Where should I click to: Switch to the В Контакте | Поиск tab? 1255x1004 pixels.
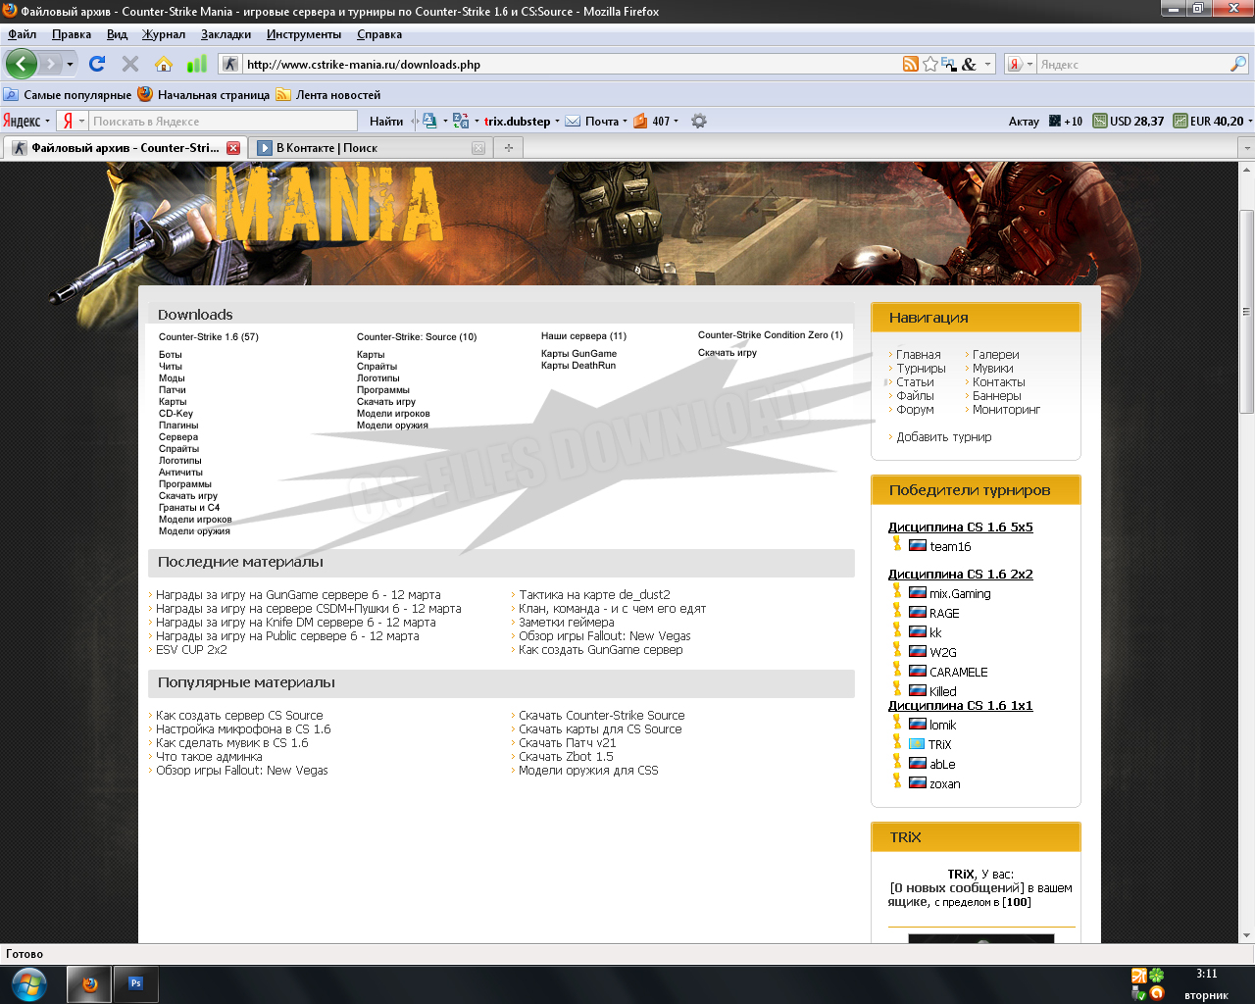[371, 148]
